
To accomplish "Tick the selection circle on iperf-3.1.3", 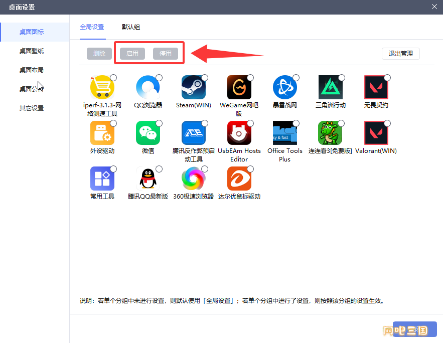I will (x=113, y=78).
